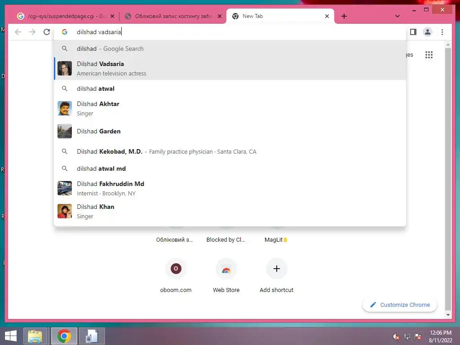
Task: Select the New Tab tab
Action: click(280, 16)
